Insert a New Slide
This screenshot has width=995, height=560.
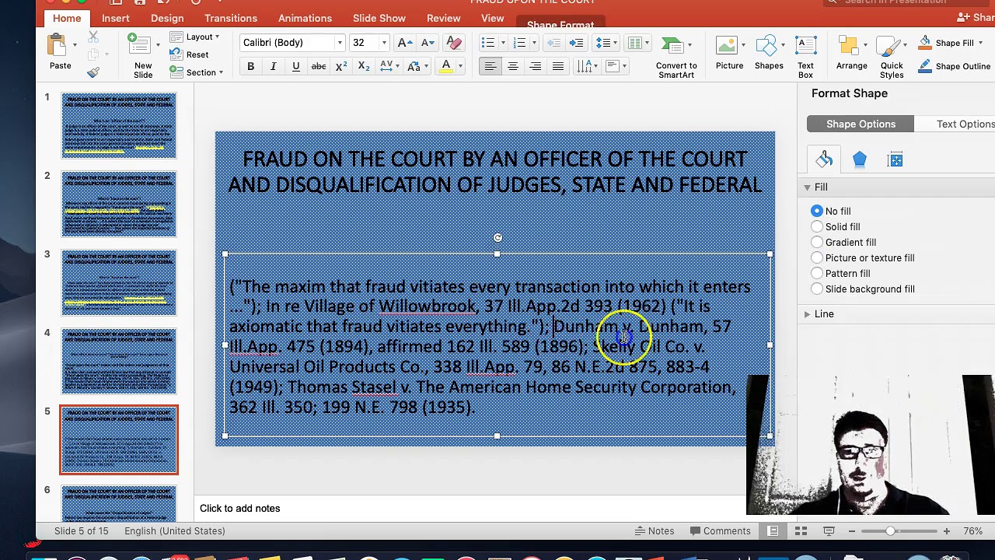143,56
